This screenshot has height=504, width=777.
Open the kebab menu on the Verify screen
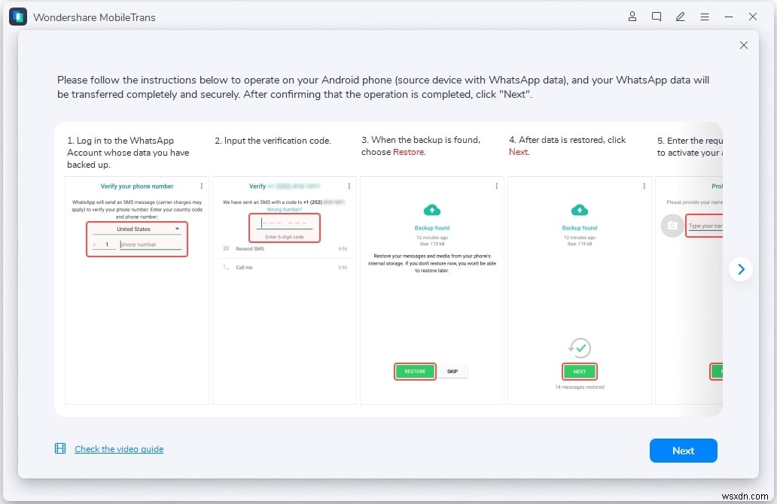[x=349, y=186]
